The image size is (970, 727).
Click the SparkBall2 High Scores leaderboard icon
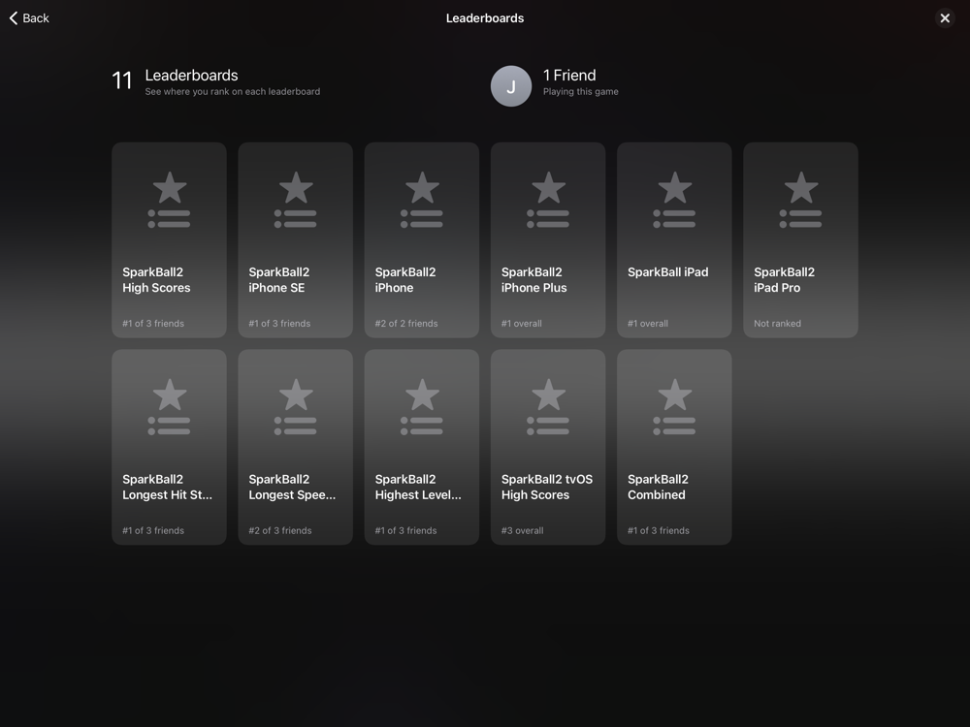tap(169, 200)
